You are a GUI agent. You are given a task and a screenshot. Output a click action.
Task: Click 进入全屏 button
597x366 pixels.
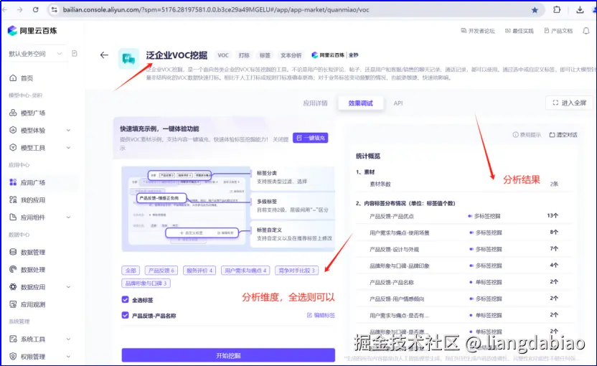(x=569, y=103)
